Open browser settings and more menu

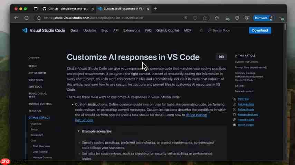tap(281, 18)
